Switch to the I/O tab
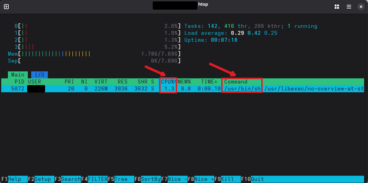Viewport: 368px width, 183px height. [x=40, y=75]
